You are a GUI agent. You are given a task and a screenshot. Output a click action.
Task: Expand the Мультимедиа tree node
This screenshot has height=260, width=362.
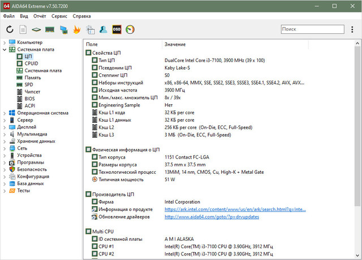5,134
